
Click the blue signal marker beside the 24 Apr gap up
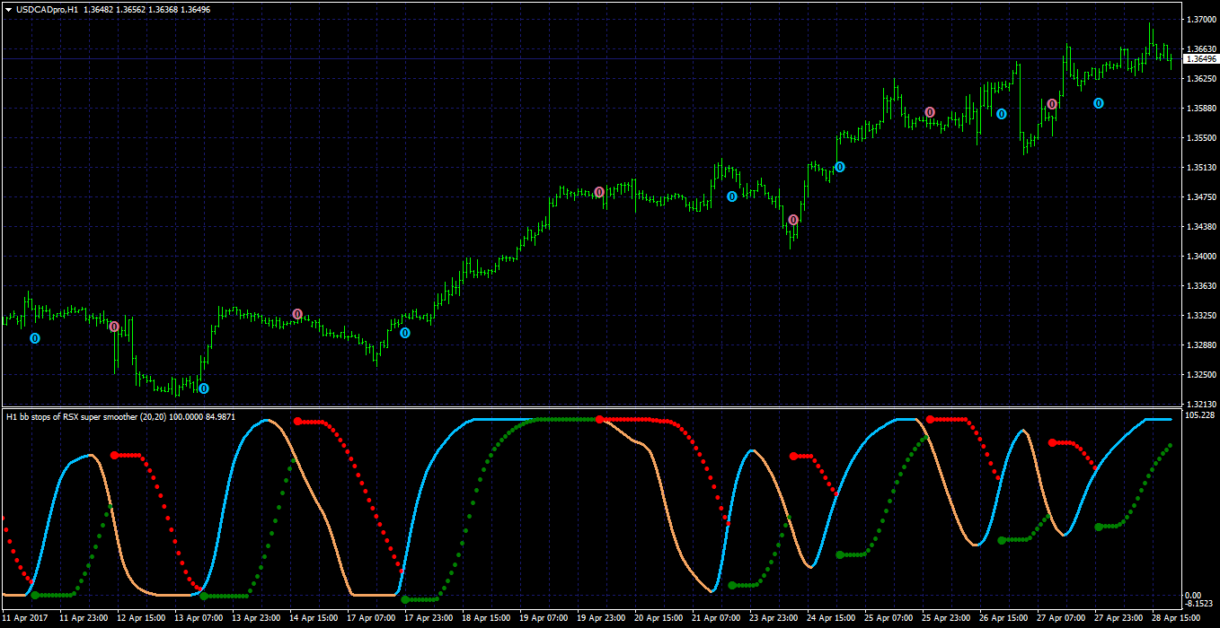point(840,167)
